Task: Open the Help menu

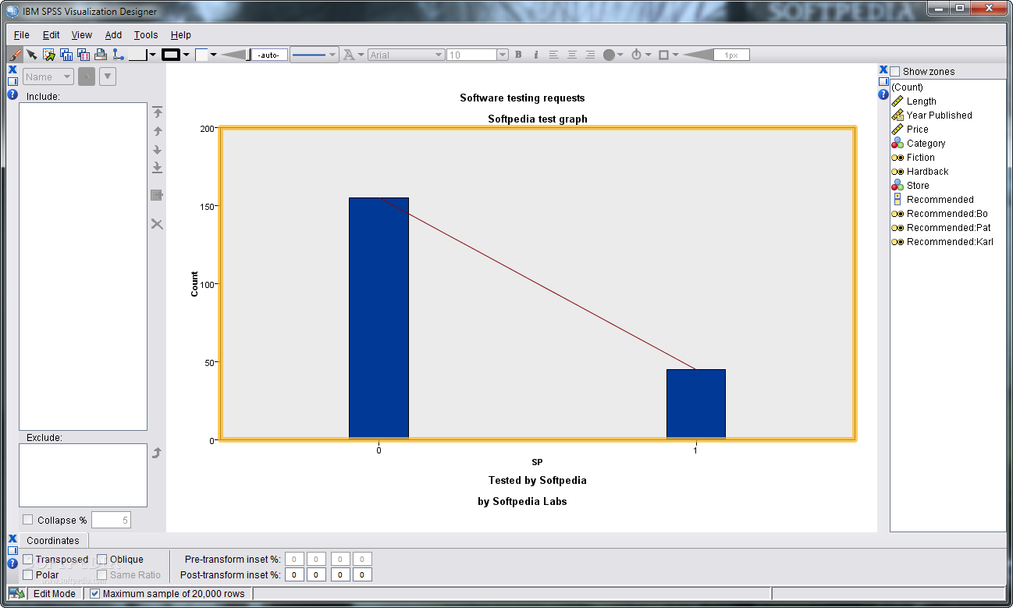Action: (181, 35)
